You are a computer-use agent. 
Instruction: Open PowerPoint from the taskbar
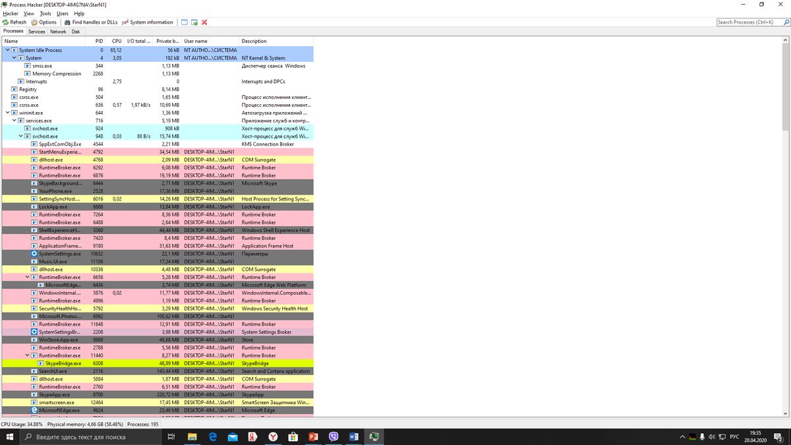[x=312, y=436]
